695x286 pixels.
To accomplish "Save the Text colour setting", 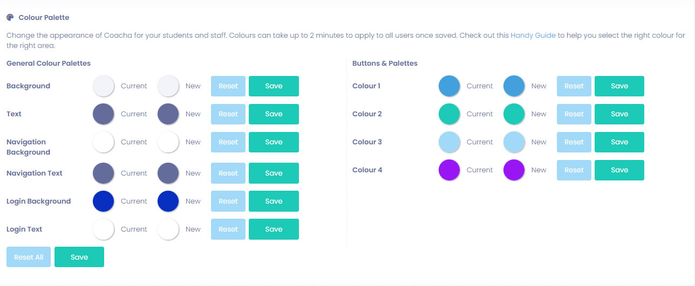I will [x=274, y=114].
